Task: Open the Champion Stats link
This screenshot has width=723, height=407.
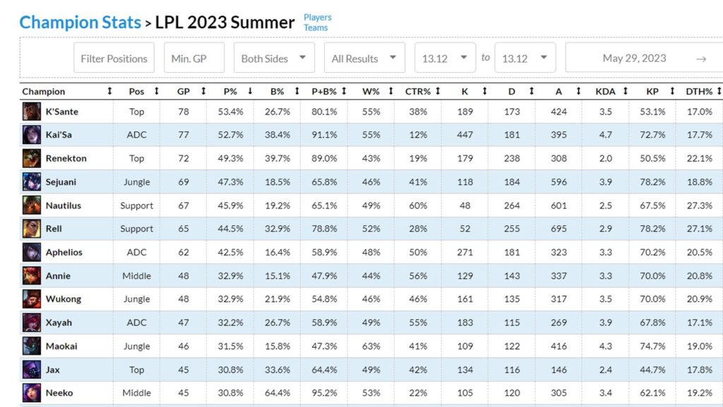Action: coord(80,22)
